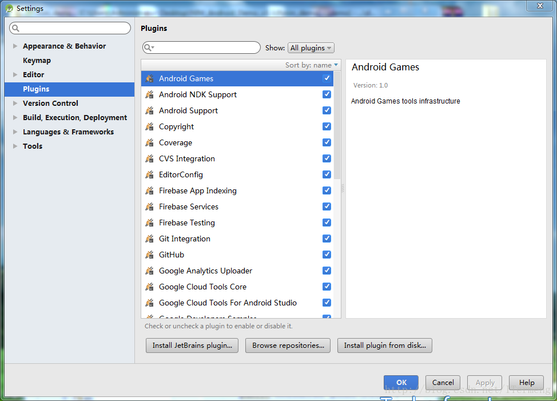Toggle the Coverage plugin checkbox

coord(327,142)
